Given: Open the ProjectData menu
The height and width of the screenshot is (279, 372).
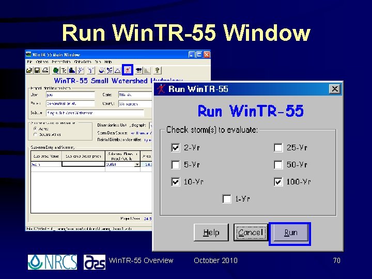Looking at the screenshot, I should [61, 61].
